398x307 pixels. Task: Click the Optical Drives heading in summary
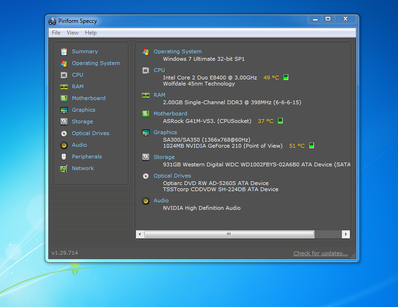coord(172,176)
